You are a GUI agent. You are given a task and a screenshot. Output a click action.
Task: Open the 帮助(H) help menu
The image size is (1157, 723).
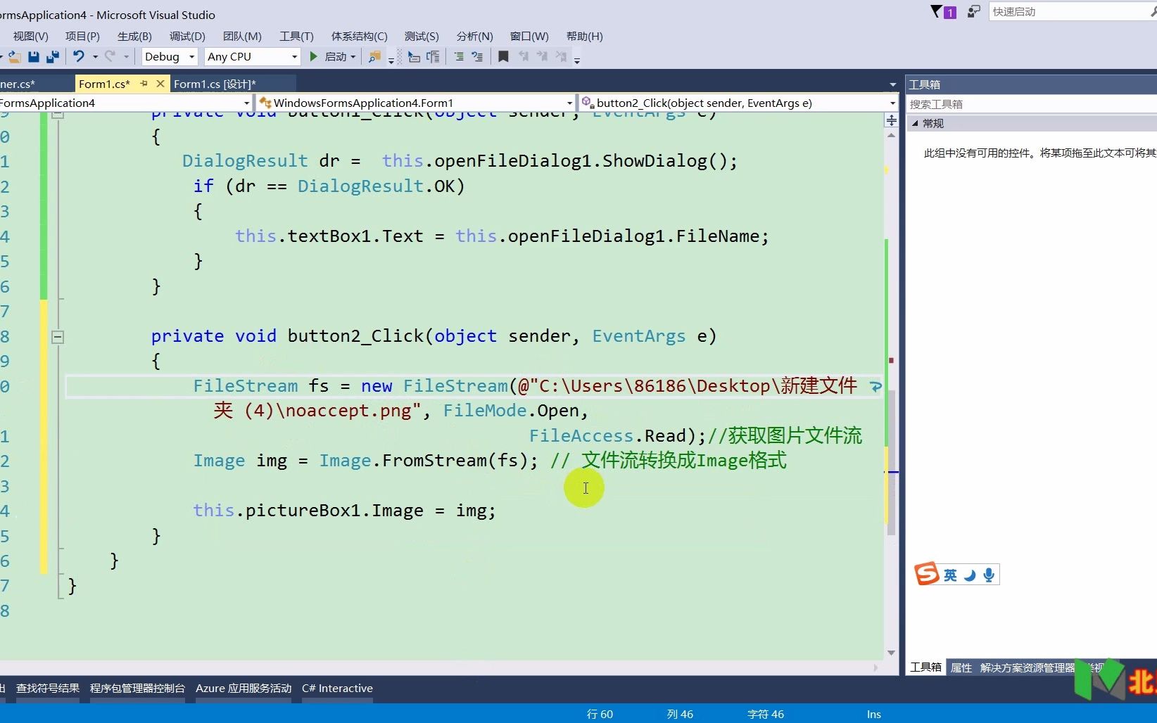[585, 37]
